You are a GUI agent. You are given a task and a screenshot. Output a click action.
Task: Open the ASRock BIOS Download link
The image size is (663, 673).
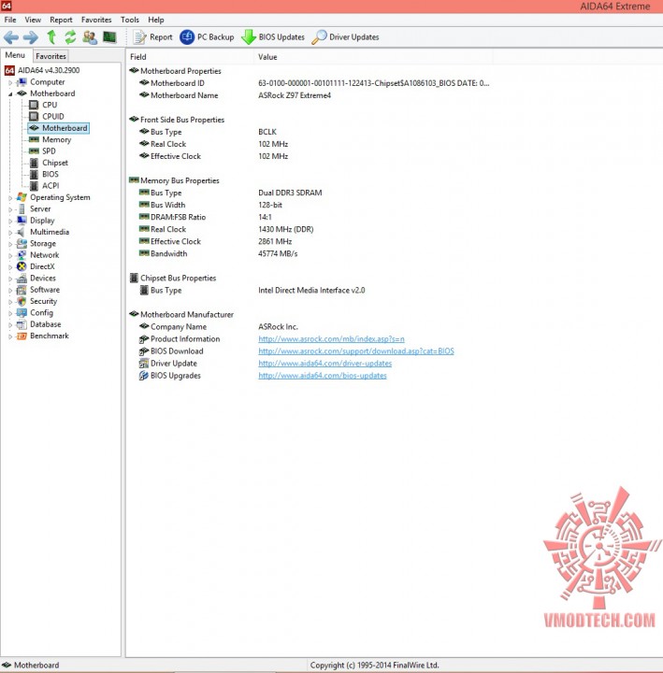click(356, 351)
